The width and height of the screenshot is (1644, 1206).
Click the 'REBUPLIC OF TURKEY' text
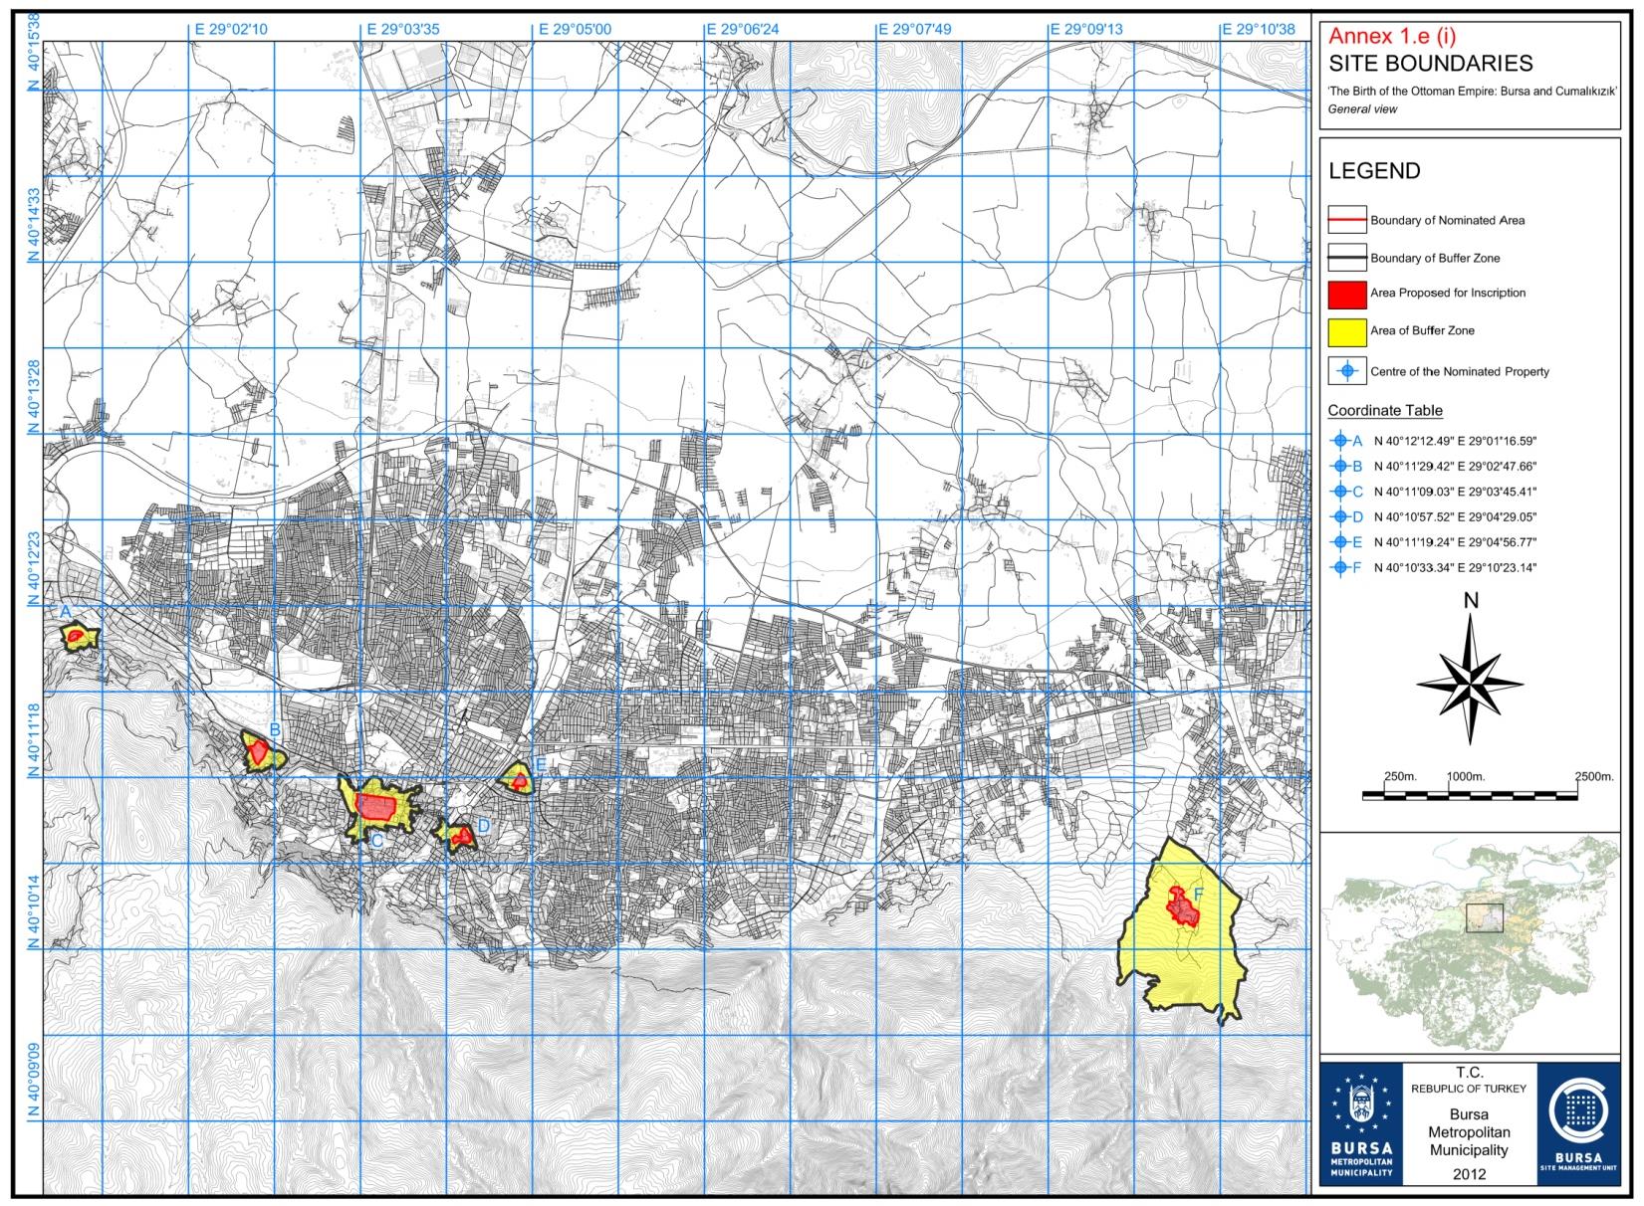coord(1469,1089)
